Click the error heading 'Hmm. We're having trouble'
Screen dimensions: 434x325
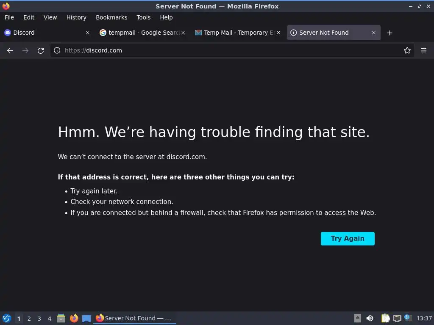[x=214, y=132]
